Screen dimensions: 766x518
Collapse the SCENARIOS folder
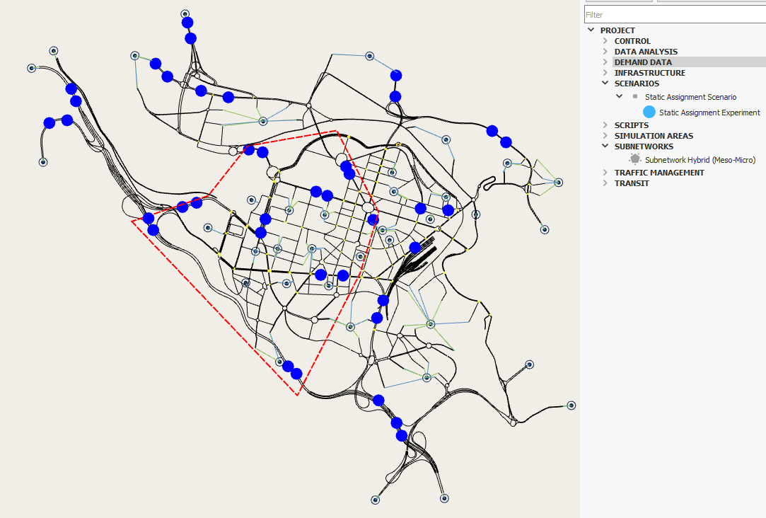605,84
